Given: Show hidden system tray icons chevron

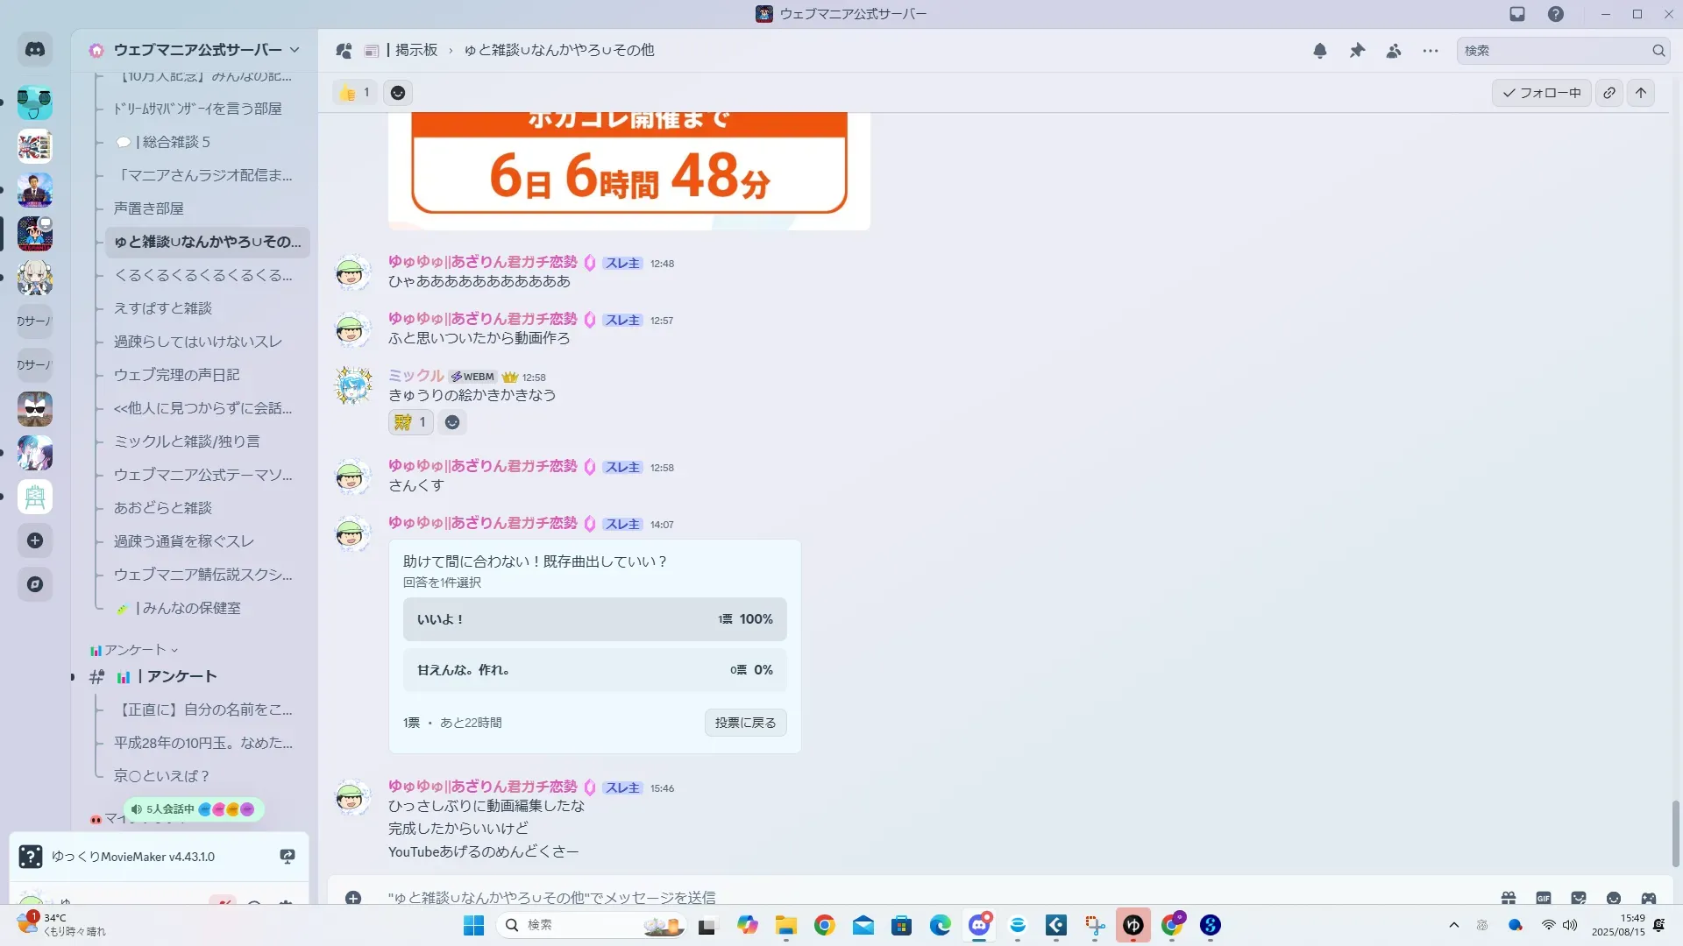Looking at the screenshot, I should 1454,925.
